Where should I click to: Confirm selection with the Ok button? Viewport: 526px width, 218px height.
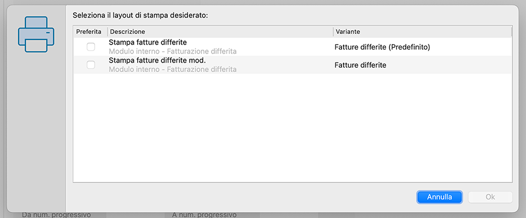pyautogui.click(x=490, y=197)
